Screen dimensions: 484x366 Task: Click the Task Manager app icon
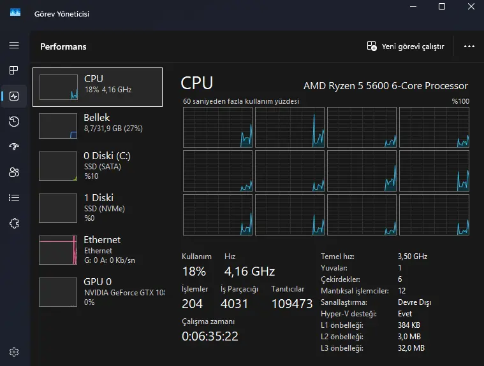[15, 13]
